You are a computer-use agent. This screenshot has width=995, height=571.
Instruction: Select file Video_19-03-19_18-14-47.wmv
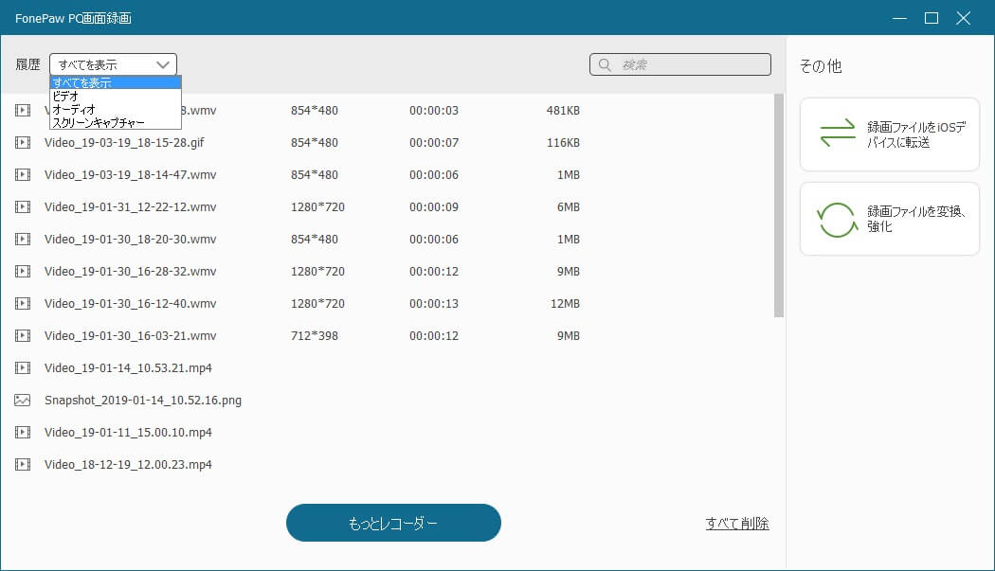[130, 174]
